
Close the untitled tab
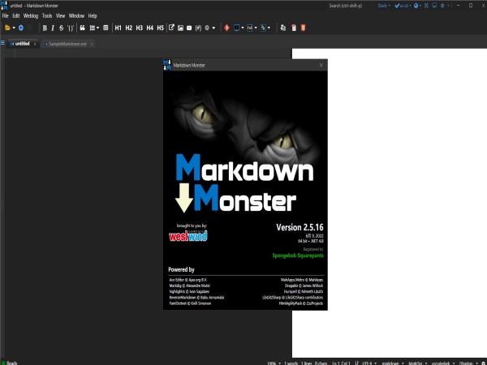pyautogui.click(x=35, y=44)
